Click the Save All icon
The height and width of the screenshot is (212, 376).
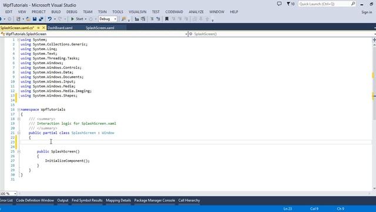coord(41,19)
